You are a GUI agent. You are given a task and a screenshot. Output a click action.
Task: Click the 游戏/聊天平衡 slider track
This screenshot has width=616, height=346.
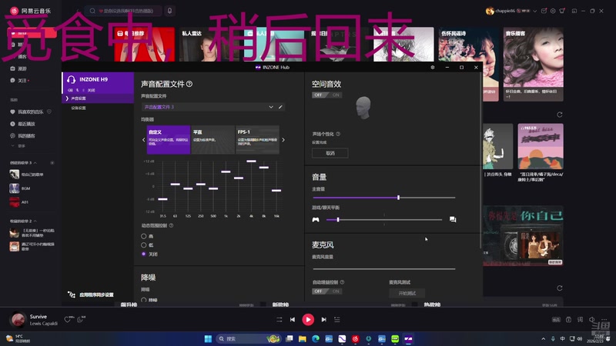(x=384, y=220)
